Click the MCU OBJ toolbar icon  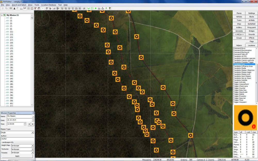pos(62,9)
